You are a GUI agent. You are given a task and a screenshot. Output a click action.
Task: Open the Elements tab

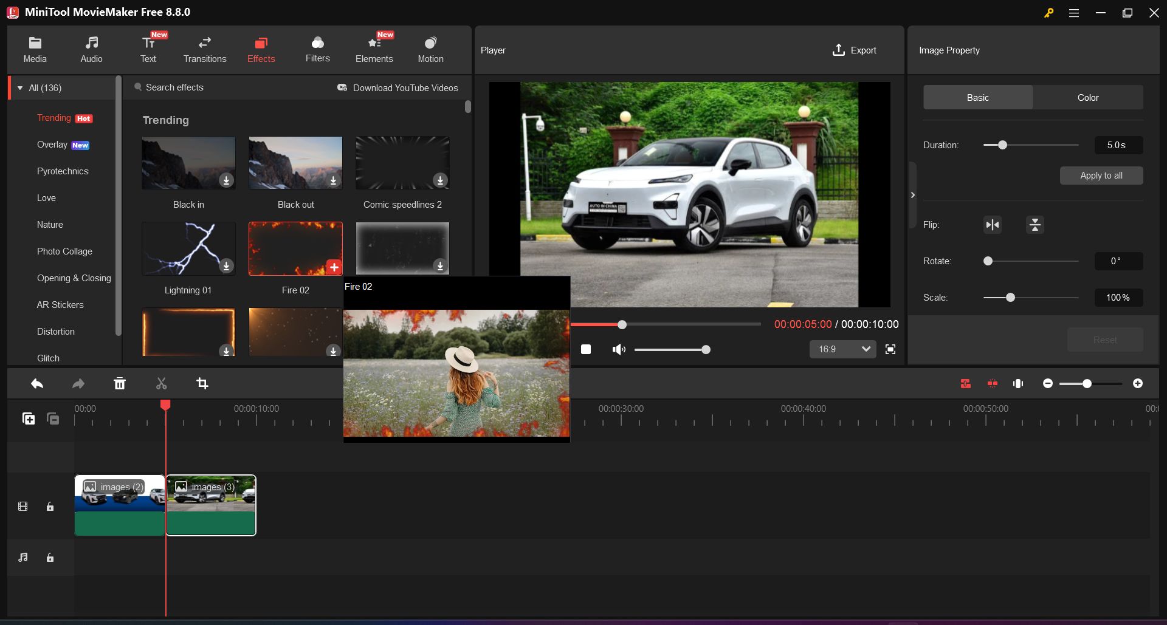[374, 50]
